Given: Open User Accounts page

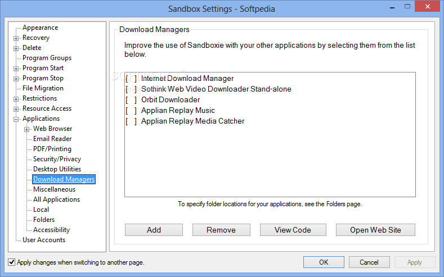Looking at the screenshot, I should point(44,240).
